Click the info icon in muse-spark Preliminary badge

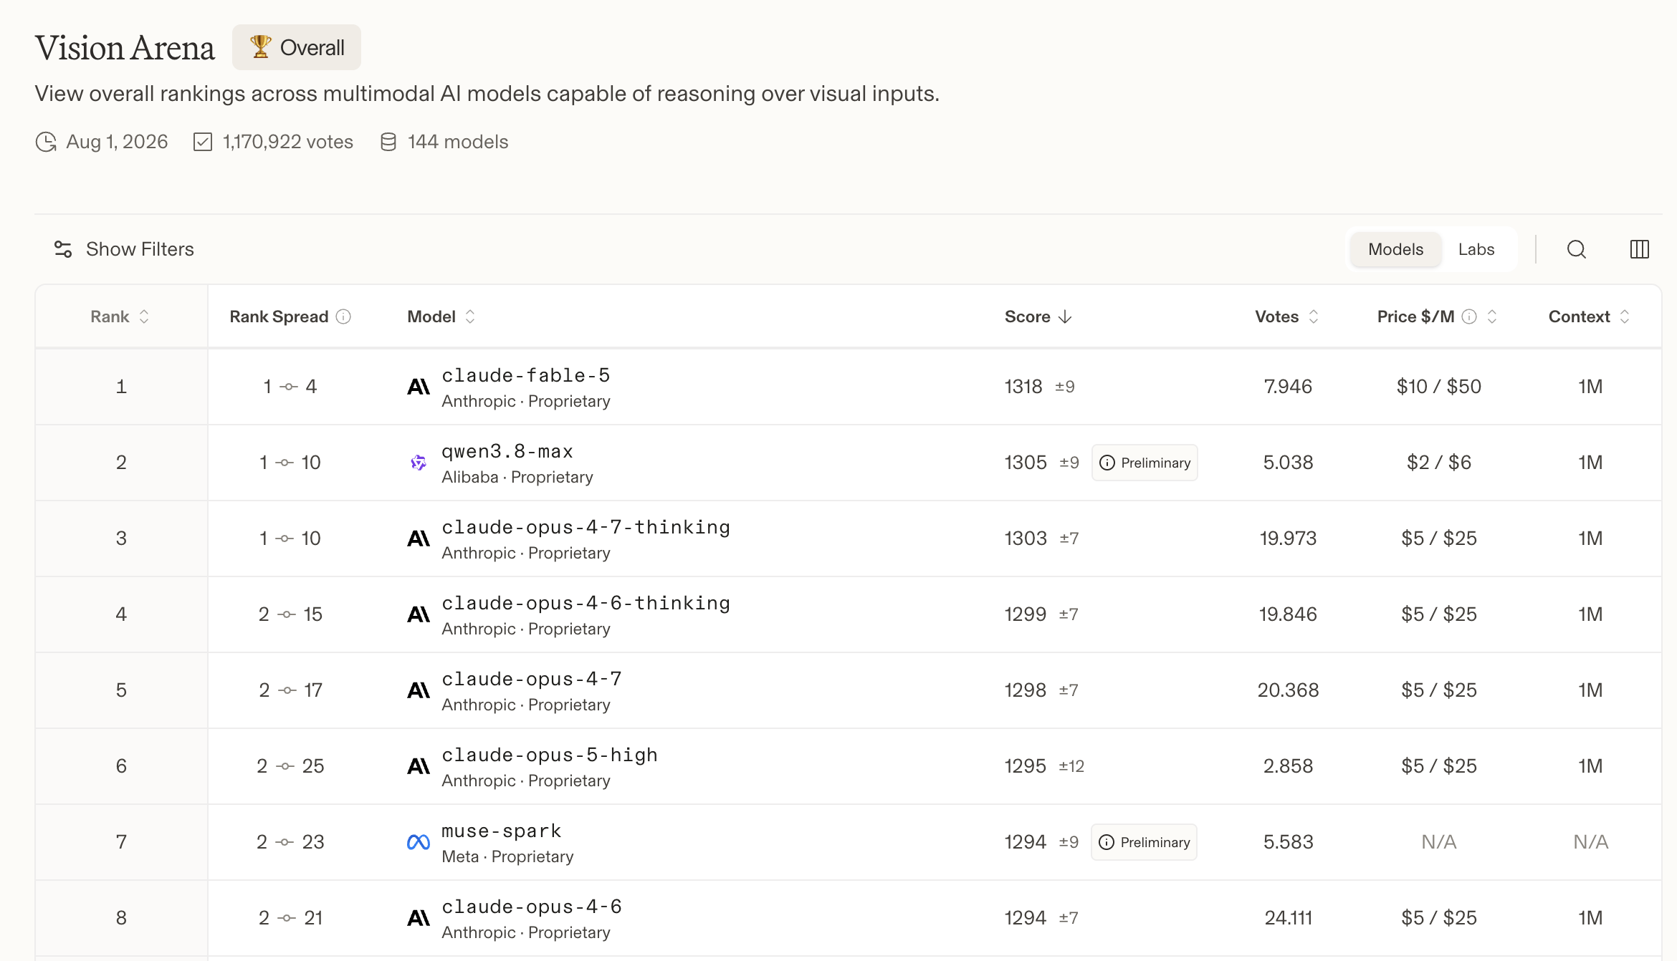tap(1107, 842)
